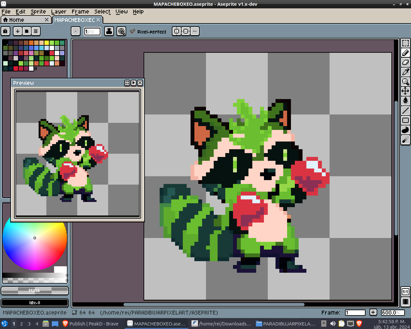Open the PARADIBUJARPIXELA folder taskbar window

(x=286, y=324)
